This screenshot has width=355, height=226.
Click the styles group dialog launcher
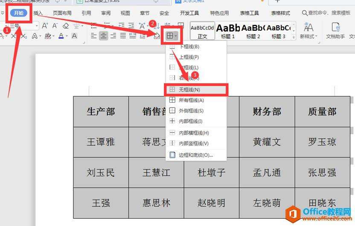tap(319, 42)
